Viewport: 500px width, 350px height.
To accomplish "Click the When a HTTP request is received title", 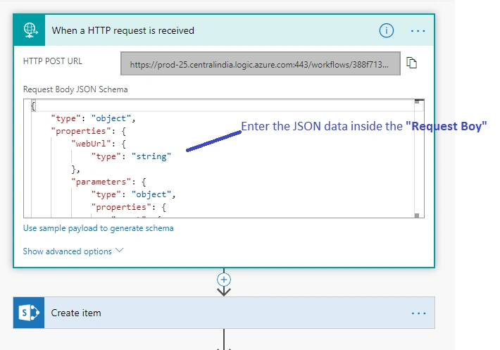I will point(123,30).
